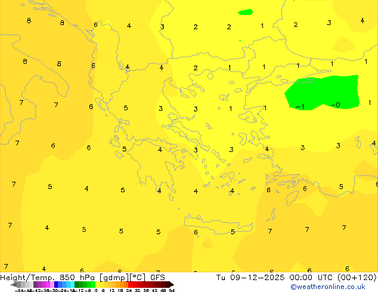The image size is (378, 292).
Task: Click the "(00+120)" forecast hour text
Action: point(357,278)
